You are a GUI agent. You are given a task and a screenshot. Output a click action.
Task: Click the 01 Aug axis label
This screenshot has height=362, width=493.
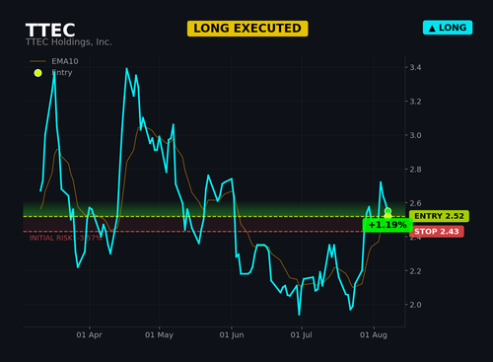click(374, 335)
